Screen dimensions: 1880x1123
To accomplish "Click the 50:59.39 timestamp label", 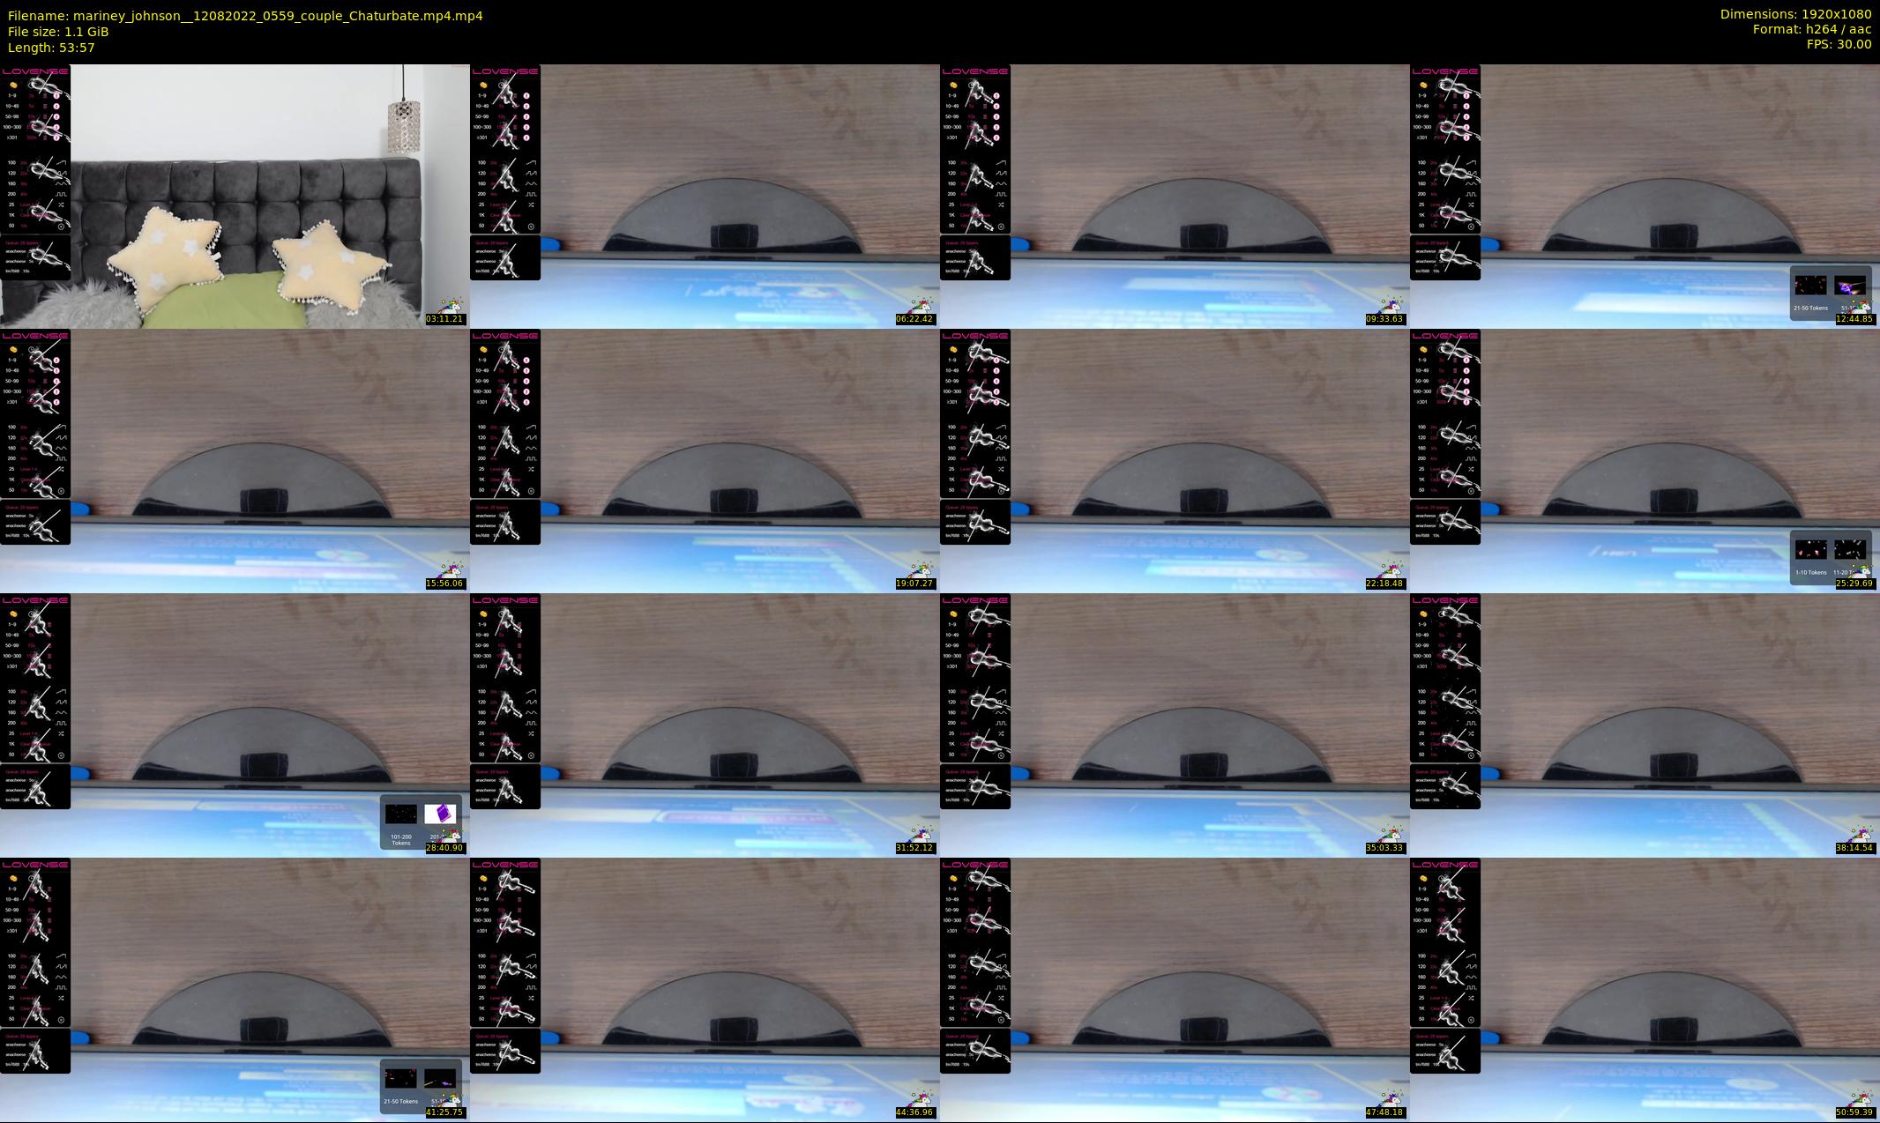I will pyautogui.click(x=1854, y=1112).
